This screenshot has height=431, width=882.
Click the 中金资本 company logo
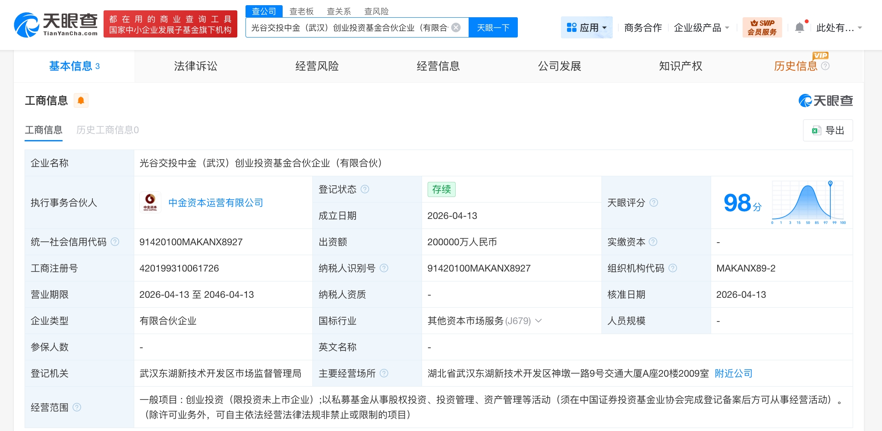[x=150, y=203]
